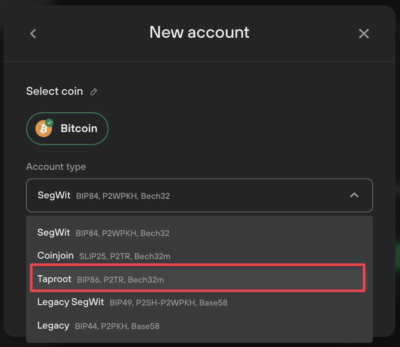The width and height of the screenshot is (400, 347).
Task: Click the SLIP25, P2TR, Bech32m description
Action: 125,256
